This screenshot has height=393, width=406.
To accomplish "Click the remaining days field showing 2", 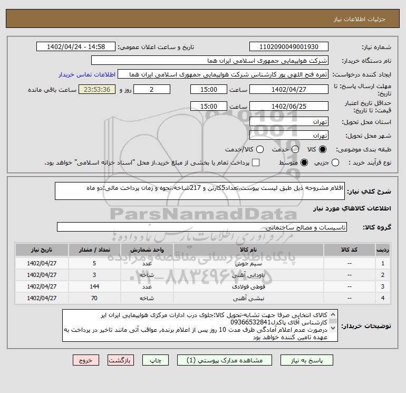I will [x=152, y=89].
